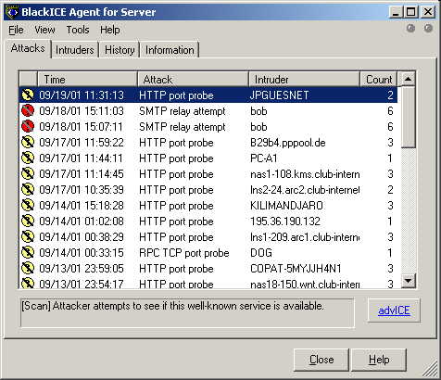Click yellow icon of JPGUESNET attack row
The height and width of the screenshot is (380, 441).
click(x=28, y=95)
